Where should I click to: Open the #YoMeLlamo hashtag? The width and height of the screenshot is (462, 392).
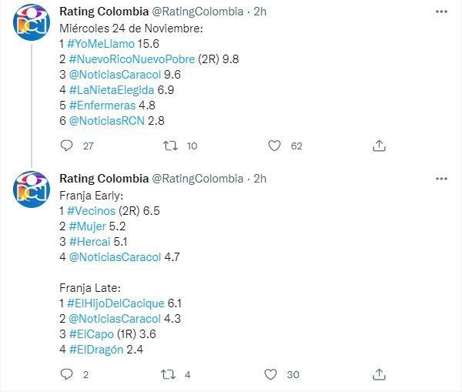(101, 43)
